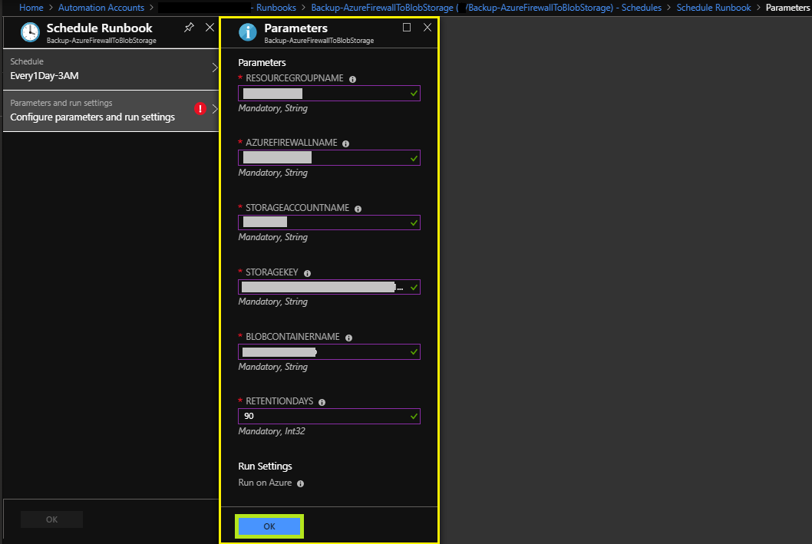Click the AZUREFIREWALLNAME input field
The height and width of the screenshot is (544, 812).
[x=328, y=158]
